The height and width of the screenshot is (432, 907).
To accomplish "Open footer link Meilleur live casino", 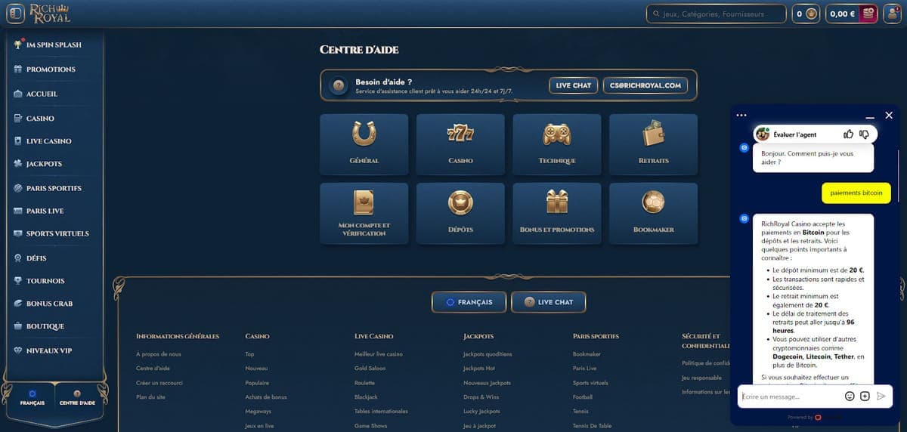I will 379,354.
